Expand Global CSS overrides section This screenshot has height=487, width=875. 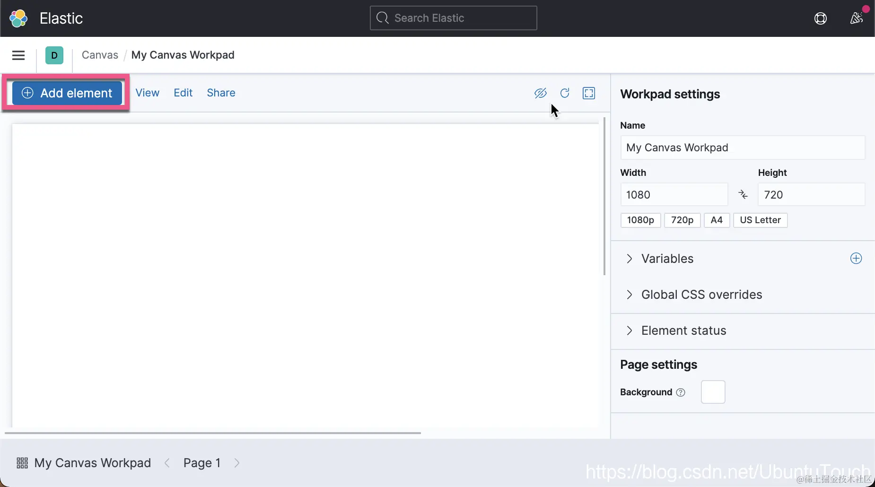coord(701,295)
